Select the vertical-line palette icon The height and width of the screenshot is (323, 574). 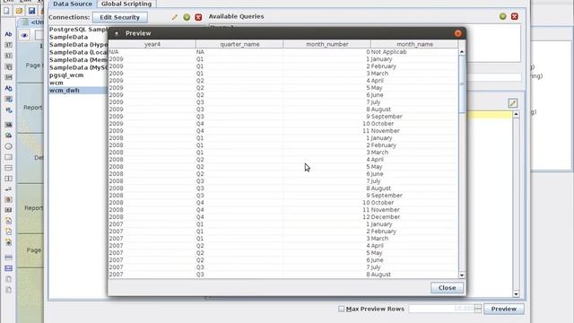coord(8,179)
